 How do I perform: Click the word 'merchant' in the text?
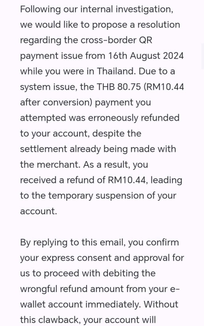[x=58, y=164]
